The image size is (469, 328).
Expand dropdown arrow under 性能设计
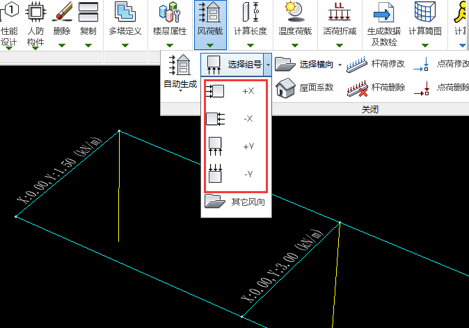(9, 48)
